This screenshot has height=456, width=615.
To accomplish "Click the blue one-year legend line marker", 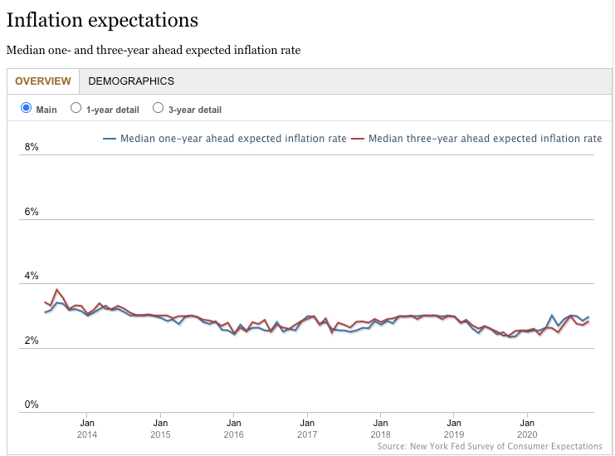I will (x=110, y=139).
